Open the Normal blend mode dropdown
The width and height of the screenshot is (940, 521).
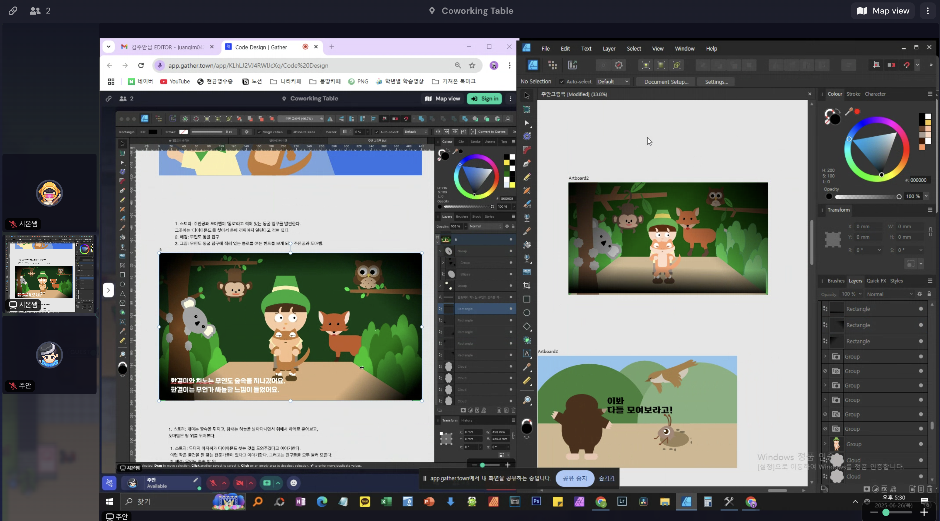click(x=889, y=294)
